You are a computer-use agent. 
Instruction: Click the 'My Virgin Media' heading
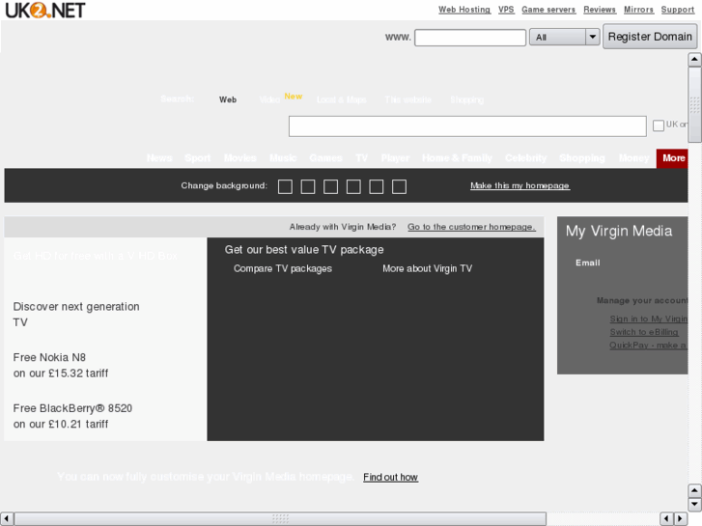click(x=619, y=231)
